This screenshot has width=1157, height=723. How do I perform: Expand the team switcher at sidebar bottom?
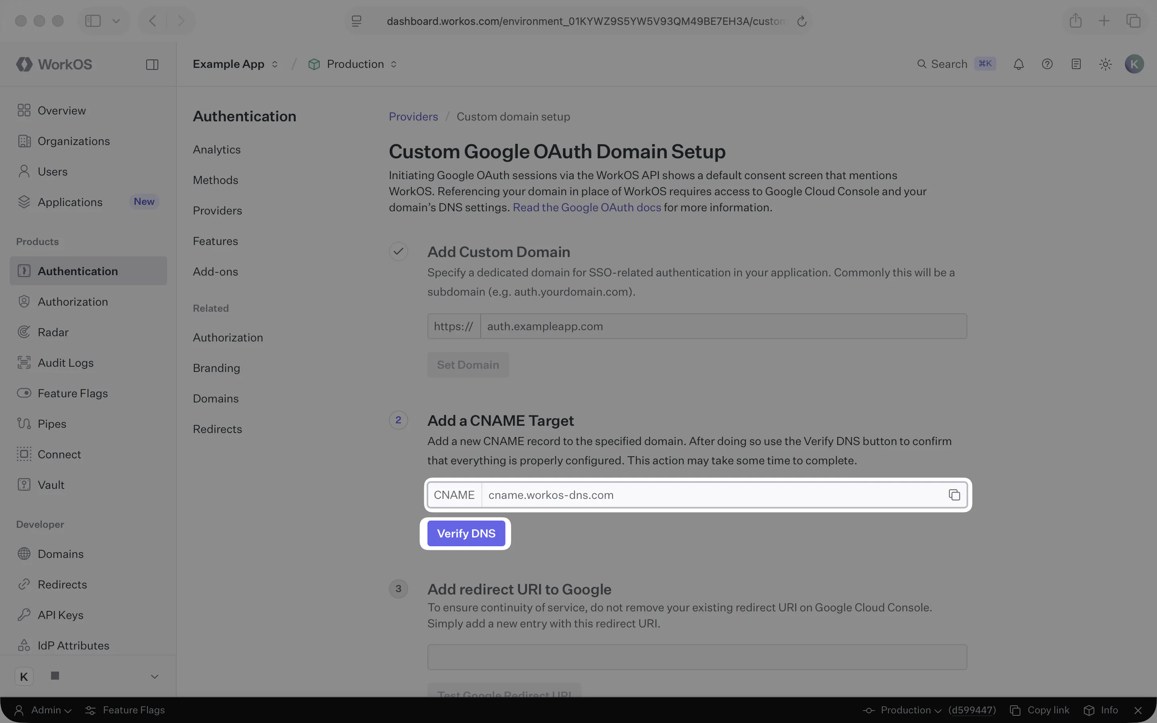(88, 676)
